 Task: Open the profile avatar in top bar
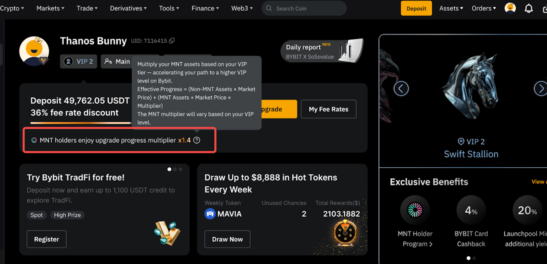[x=510, y=8]
